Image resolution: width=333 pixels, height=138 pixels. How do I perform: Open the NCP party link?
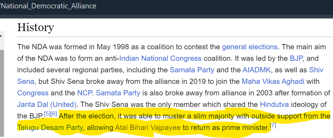85,93
